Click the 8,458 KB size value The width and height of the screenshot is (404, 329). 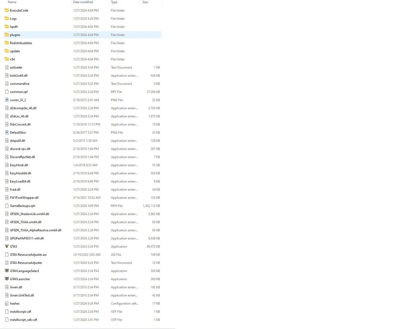pos(154,239)
